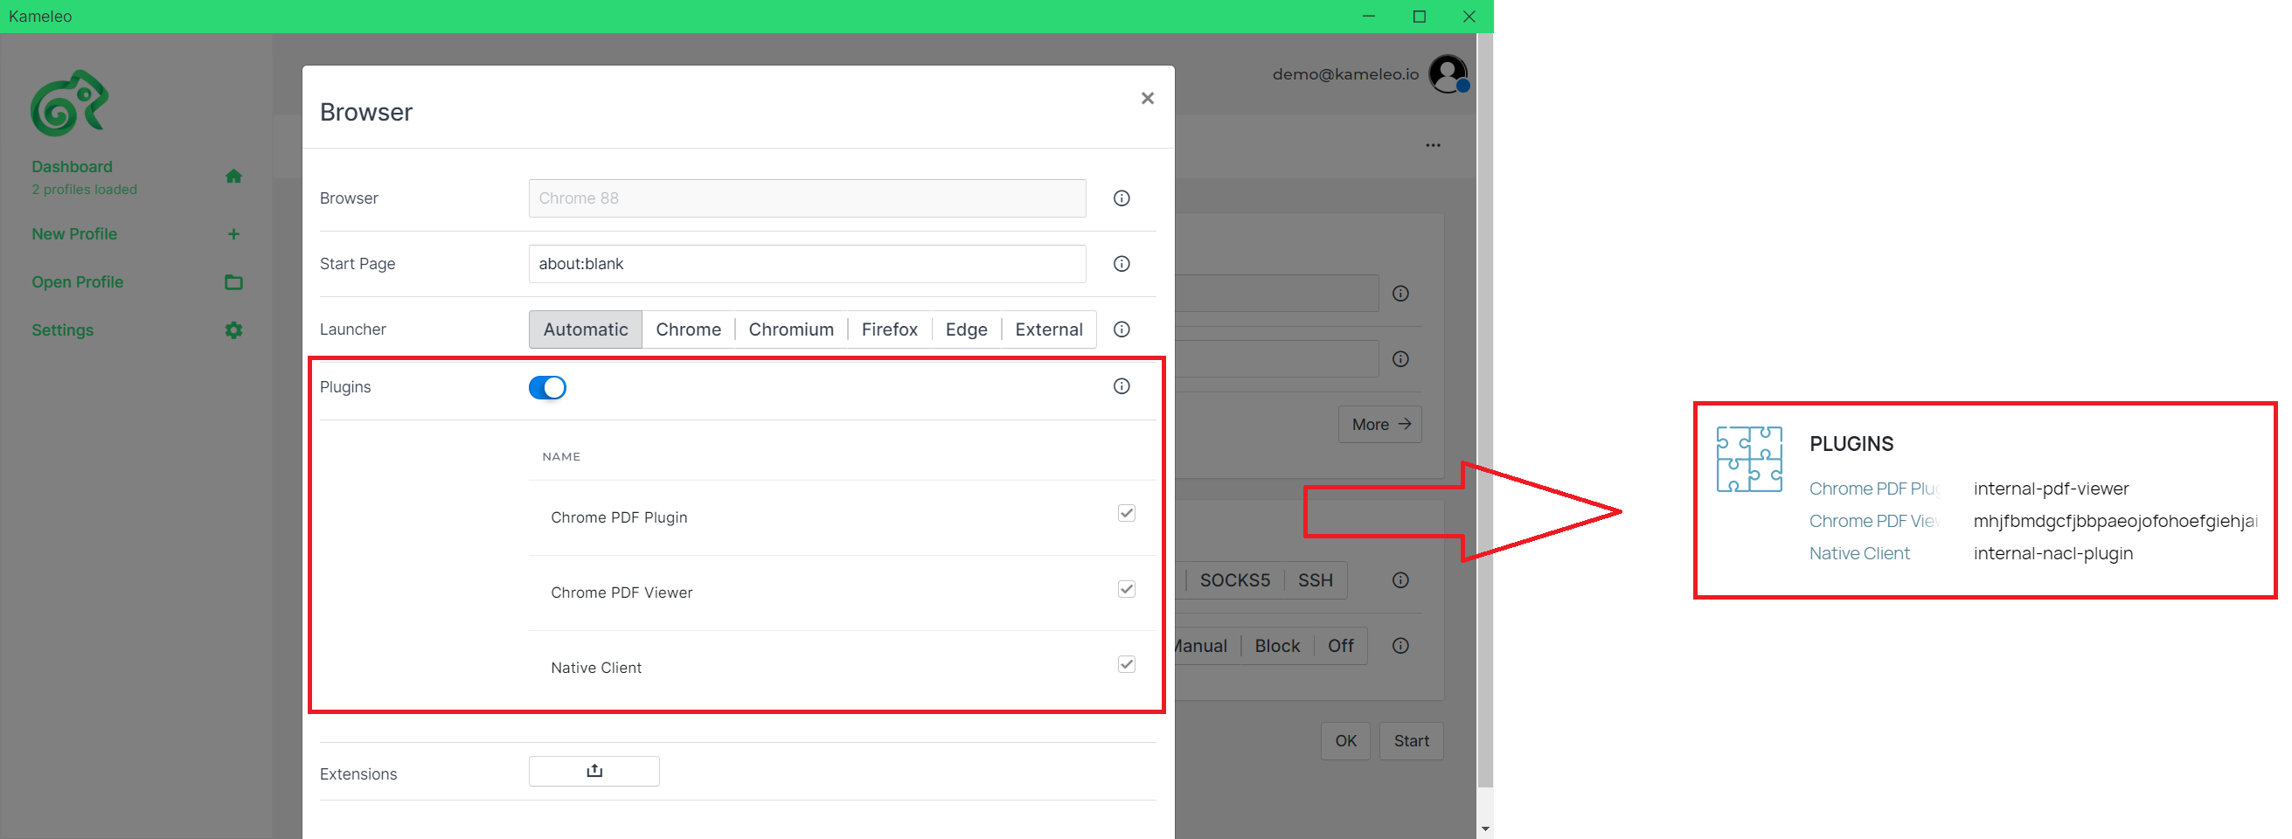Show info for Launcher options

pyautogui.click(x=1121, y=329)
